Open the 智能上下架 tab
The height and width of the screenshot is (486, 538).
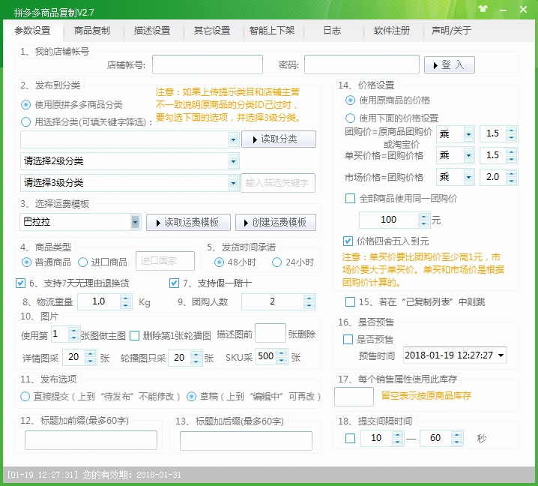tap(272, 31)
